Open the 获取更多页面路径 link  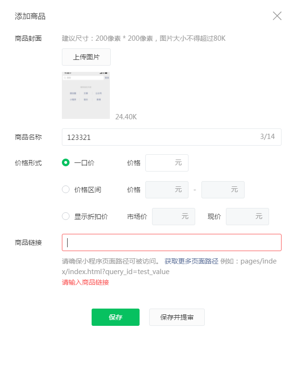pos(191,261)
